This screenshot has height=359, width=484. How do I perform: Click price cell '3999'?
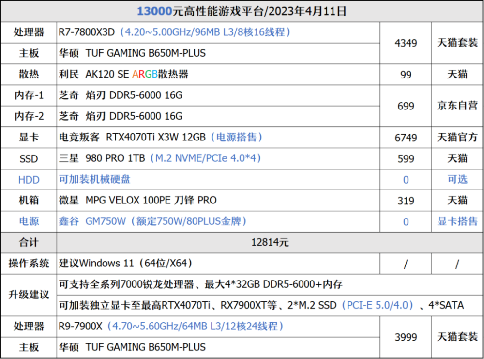click(406, 337)
